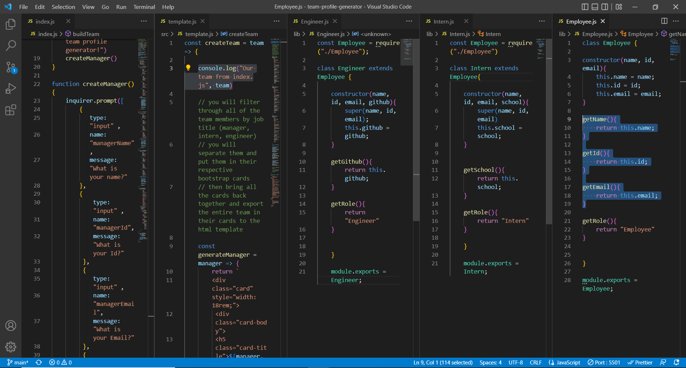This screenshot has width=686, height=368.
Task: Toggle the primary sidebar visibility
Action: pos(585,7)
